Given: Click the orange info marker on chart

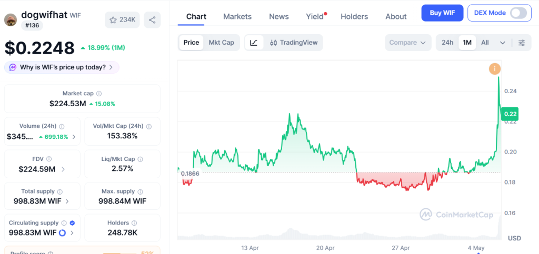Looking at the screenshot, I should click(494, 69).
